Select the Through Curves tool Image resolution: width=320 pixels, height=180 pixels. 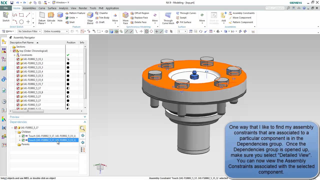[x=186, y=13]
